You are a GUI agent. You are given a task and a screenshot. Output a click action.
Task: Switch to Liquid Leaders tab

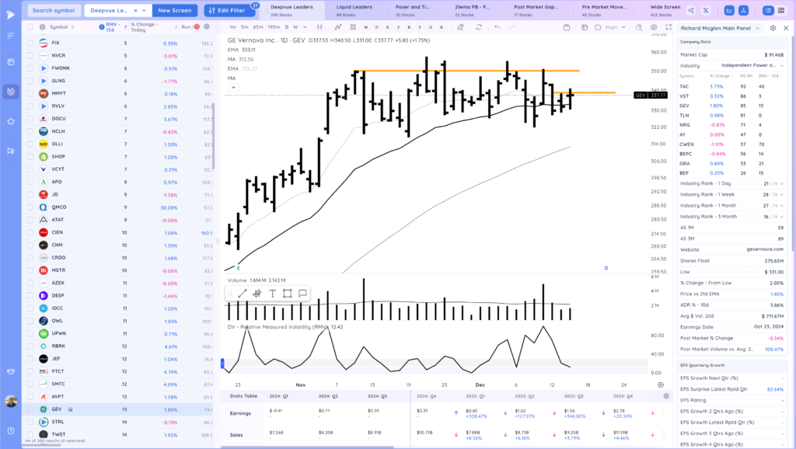point(354,10)
